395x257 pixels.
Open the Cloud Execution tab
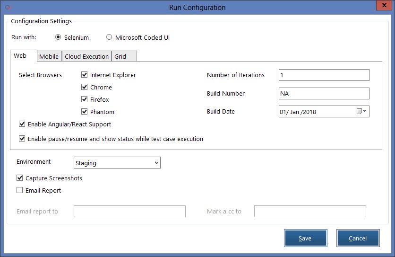coord(86,56)
